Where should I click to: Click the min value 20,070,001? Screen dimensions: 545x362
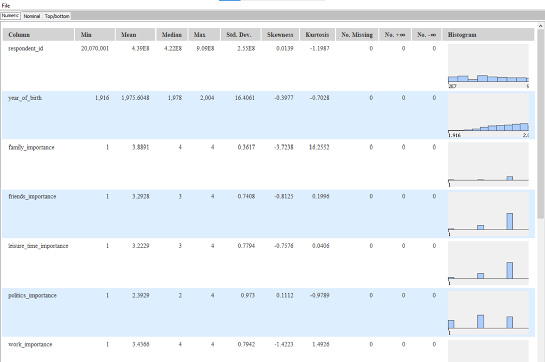95,48
